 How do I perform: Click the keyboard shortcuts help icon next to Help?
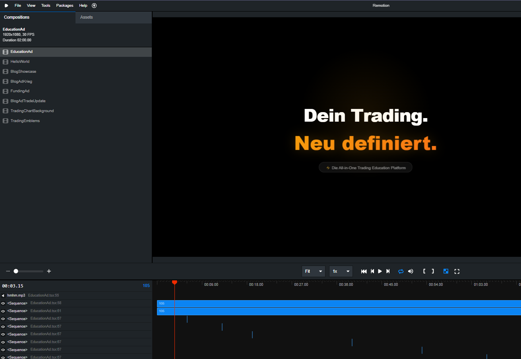tap(94, 5)
